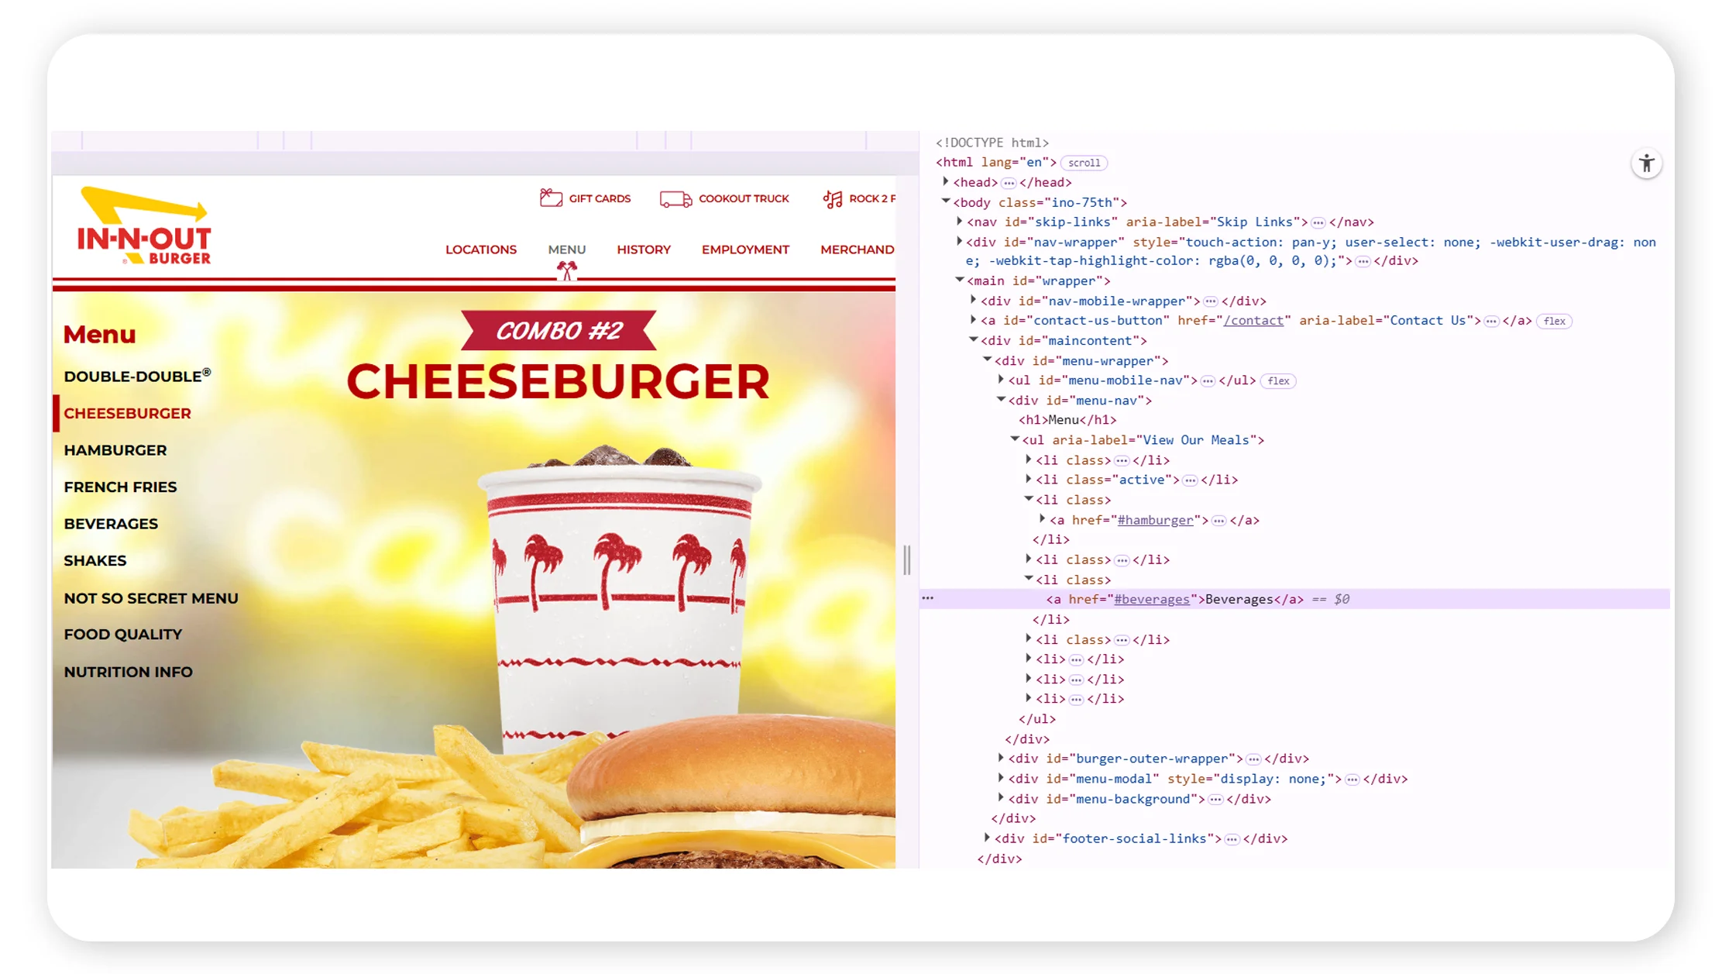
Task: Click the #beverages href link in the code
Action: [1152, 598]
